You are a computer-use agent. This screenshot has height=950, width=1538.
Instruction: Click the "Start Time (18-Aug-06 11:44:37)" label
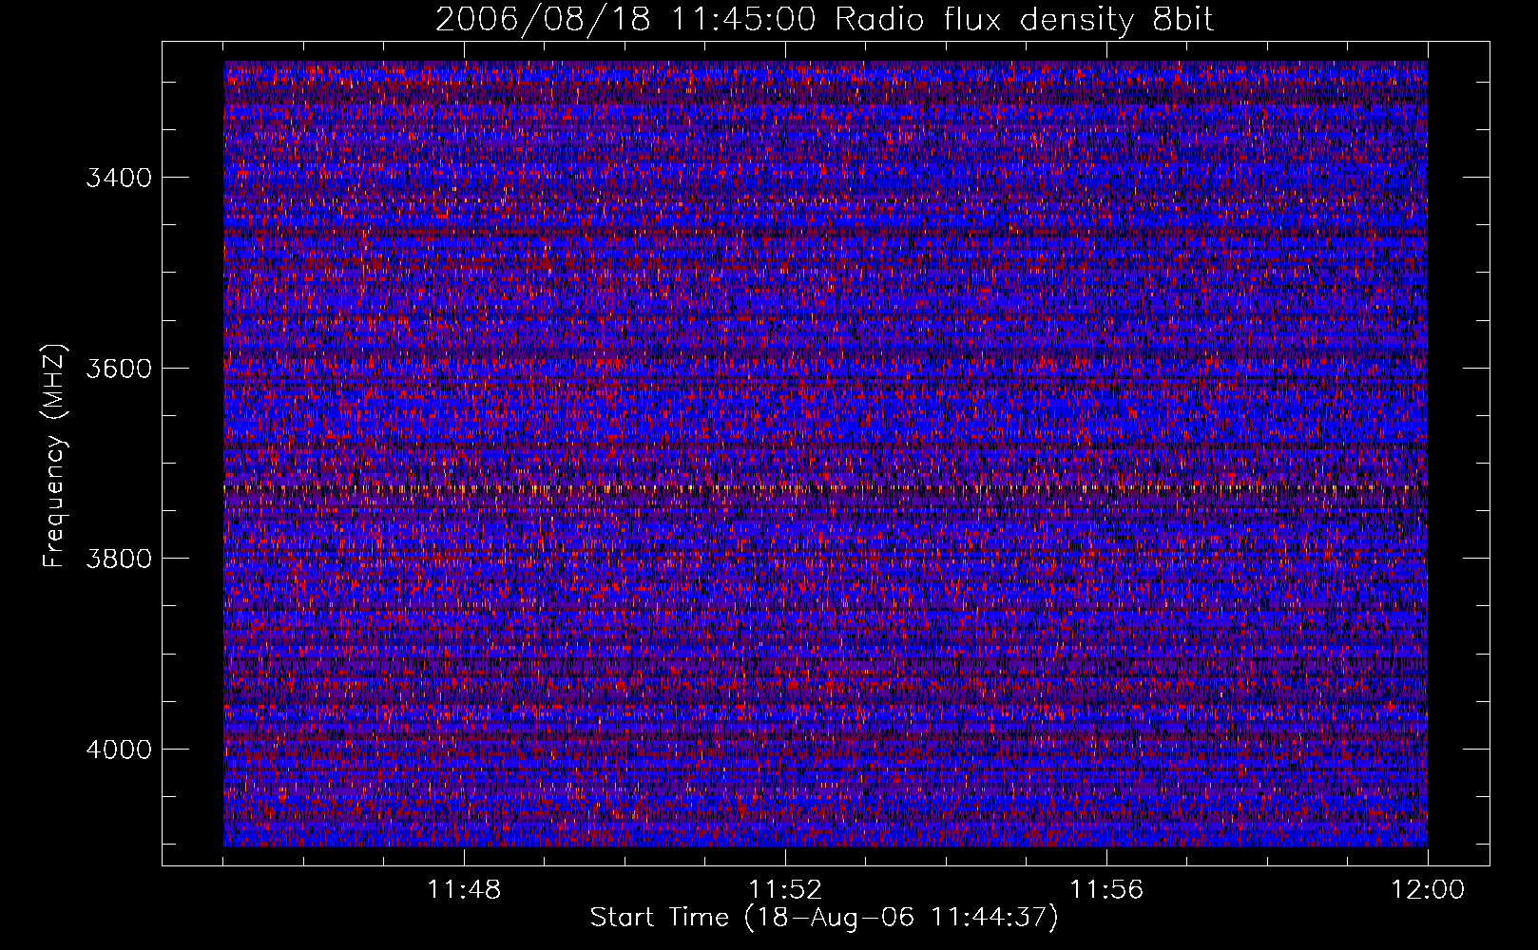point(824,918)
